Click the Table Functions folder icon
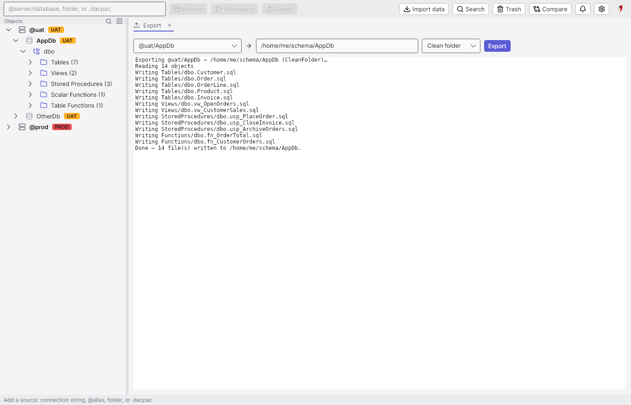The image size is (631, 405). [44, 105]
